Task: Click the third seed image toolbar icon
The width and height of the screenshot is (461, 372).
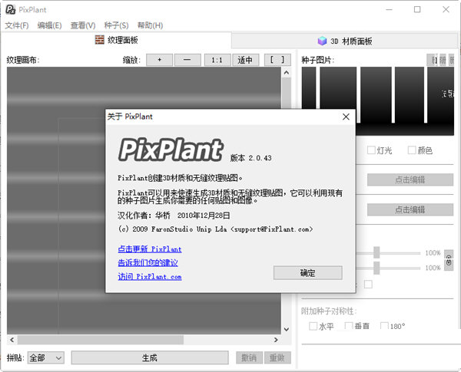Action: (x=451, y=60)
